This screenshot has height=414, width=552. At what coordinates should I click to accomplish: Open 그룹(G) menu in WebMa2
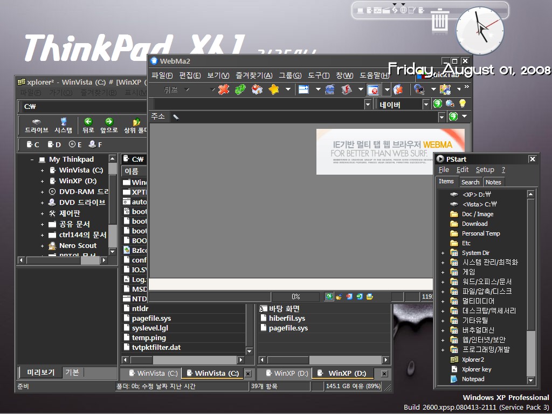[290, 75]
